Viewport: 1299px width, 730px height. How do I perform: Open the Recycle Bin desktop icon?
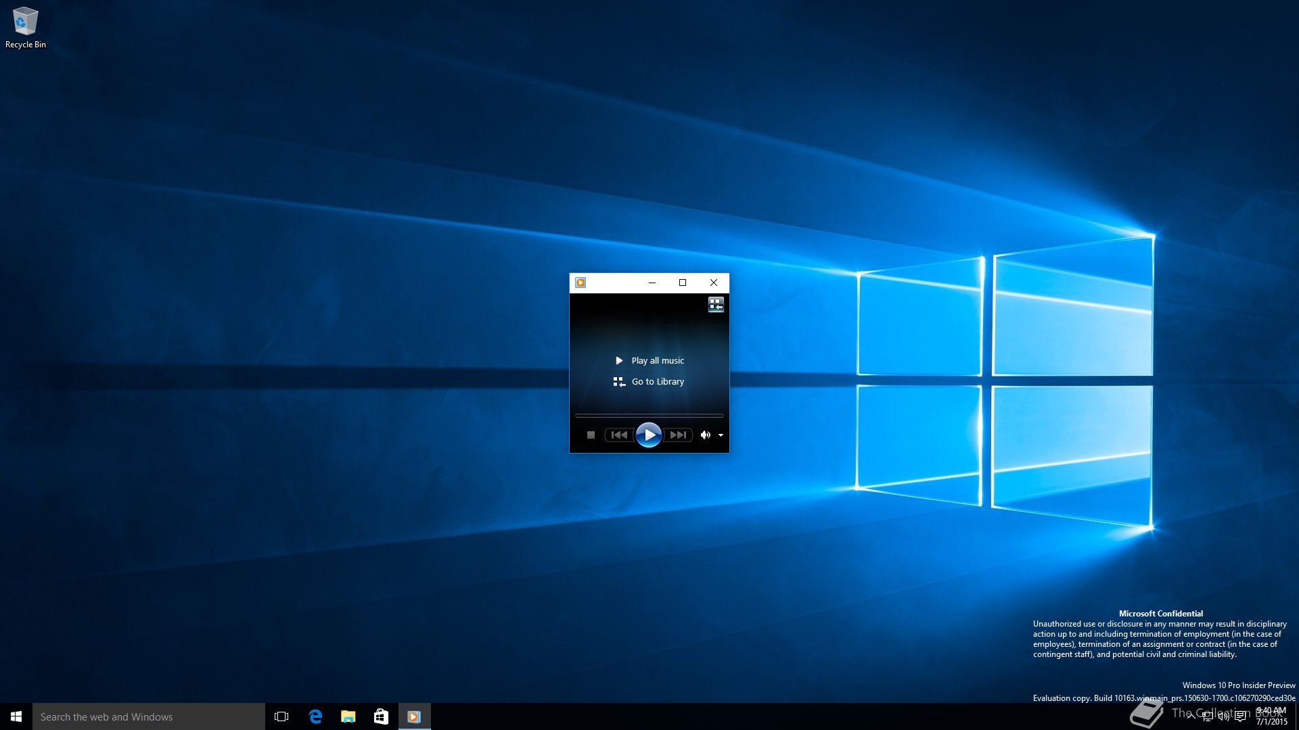[25, 27]
